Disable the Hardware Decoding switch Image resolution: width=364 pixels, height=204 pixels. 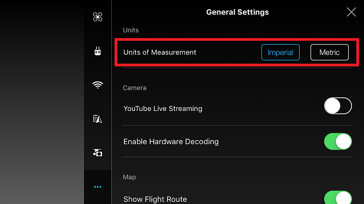[338, 141]
